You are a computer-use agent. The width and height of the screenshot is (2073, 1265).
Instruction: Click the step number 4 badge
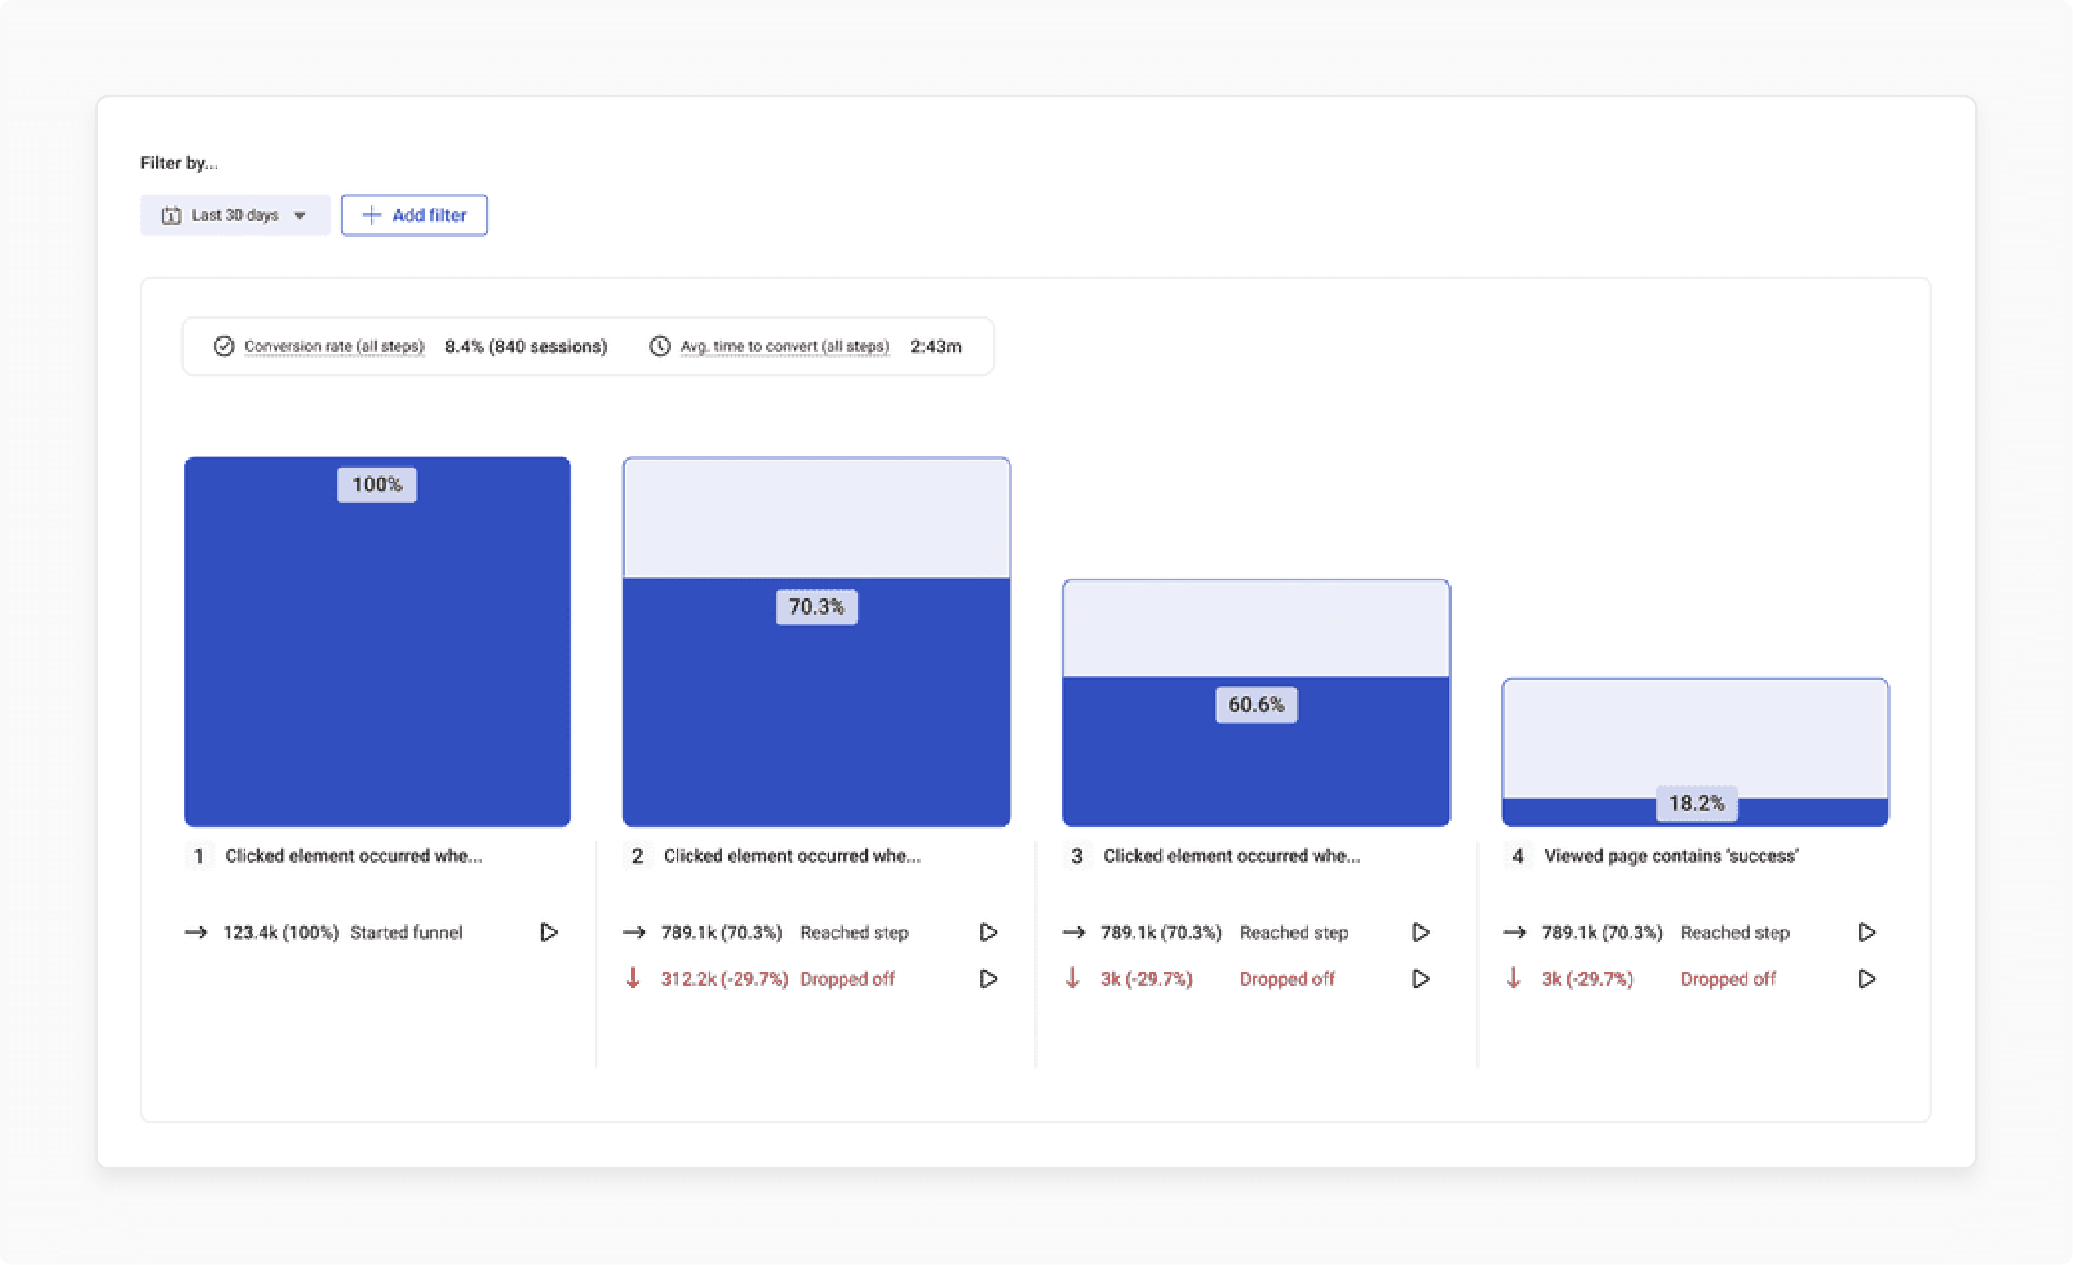pyautogui.click(x=1518, y=856)
